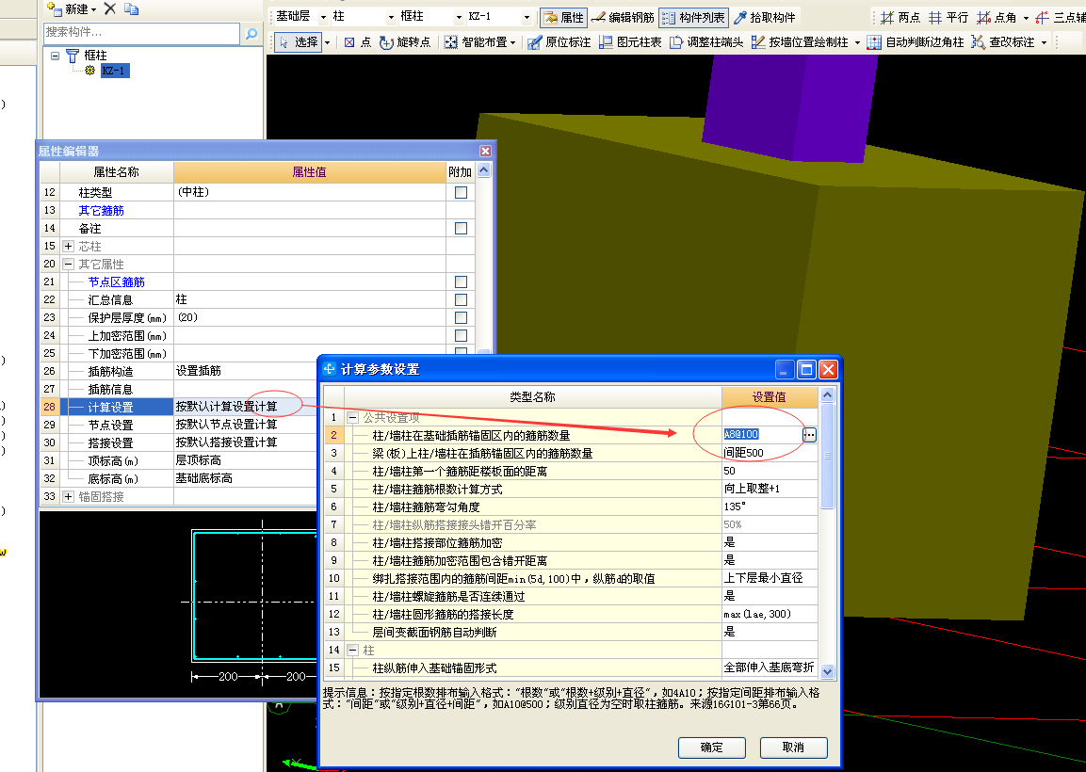Toggle 附加 checkbox for 节点区箍筋 row

click(461, 281)
